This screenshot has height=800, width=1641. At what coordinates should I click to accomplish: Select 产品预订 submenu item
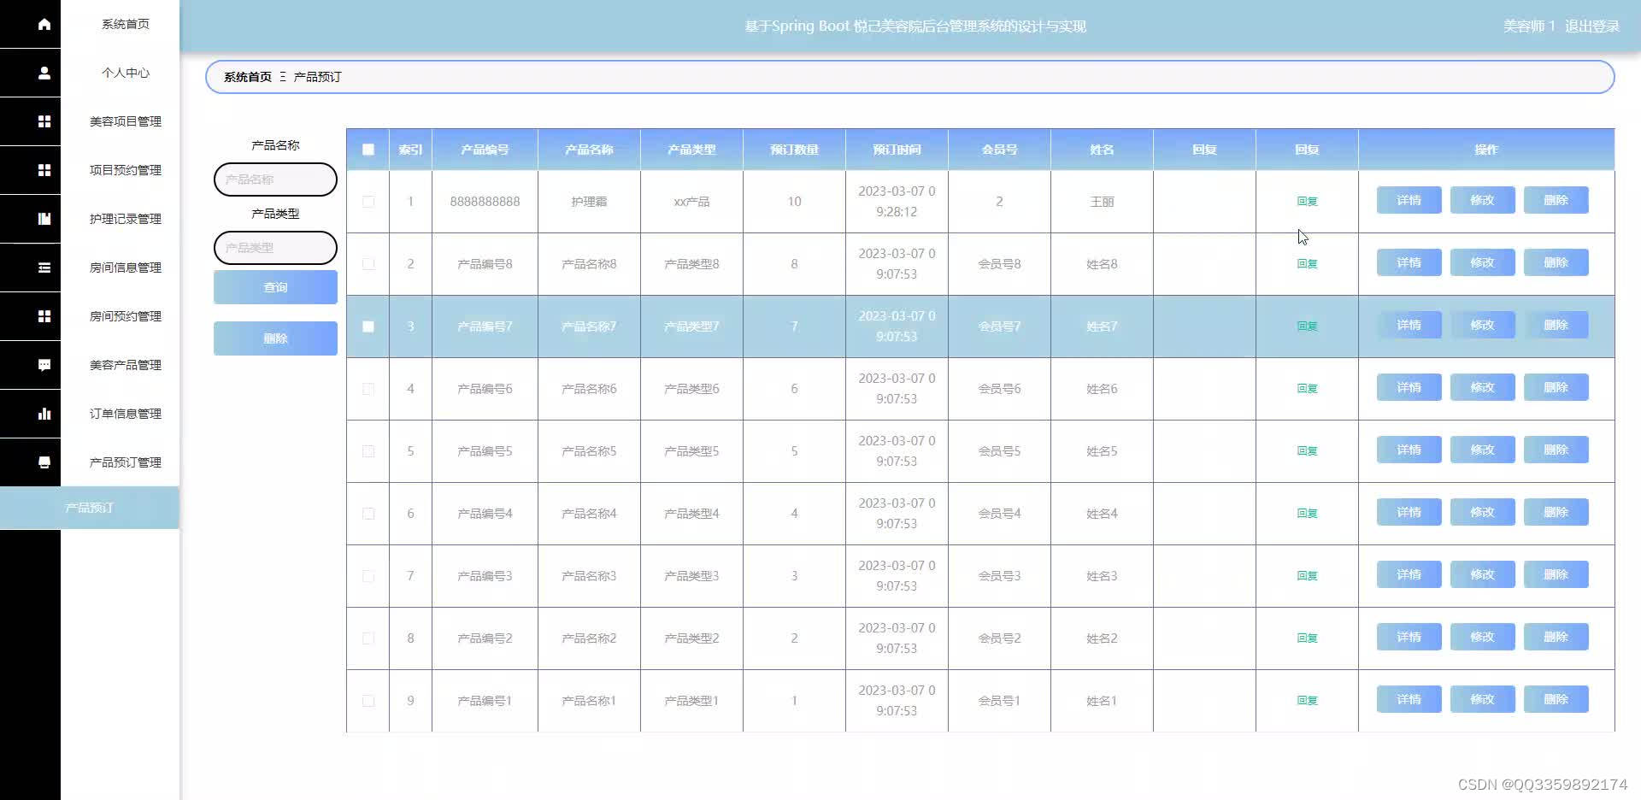click(x=90, y=508)
